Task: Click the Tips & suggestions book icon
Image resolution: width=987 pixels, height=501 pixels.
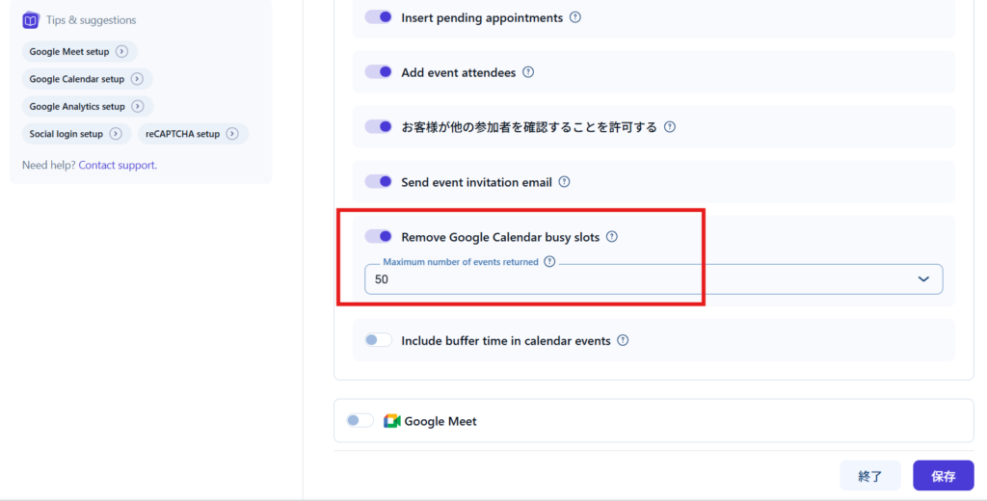Action: 30,20
